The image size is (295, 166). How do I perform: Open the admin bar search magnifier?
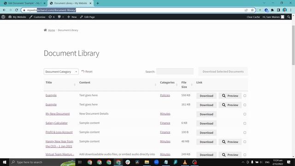tap(289, 17)
